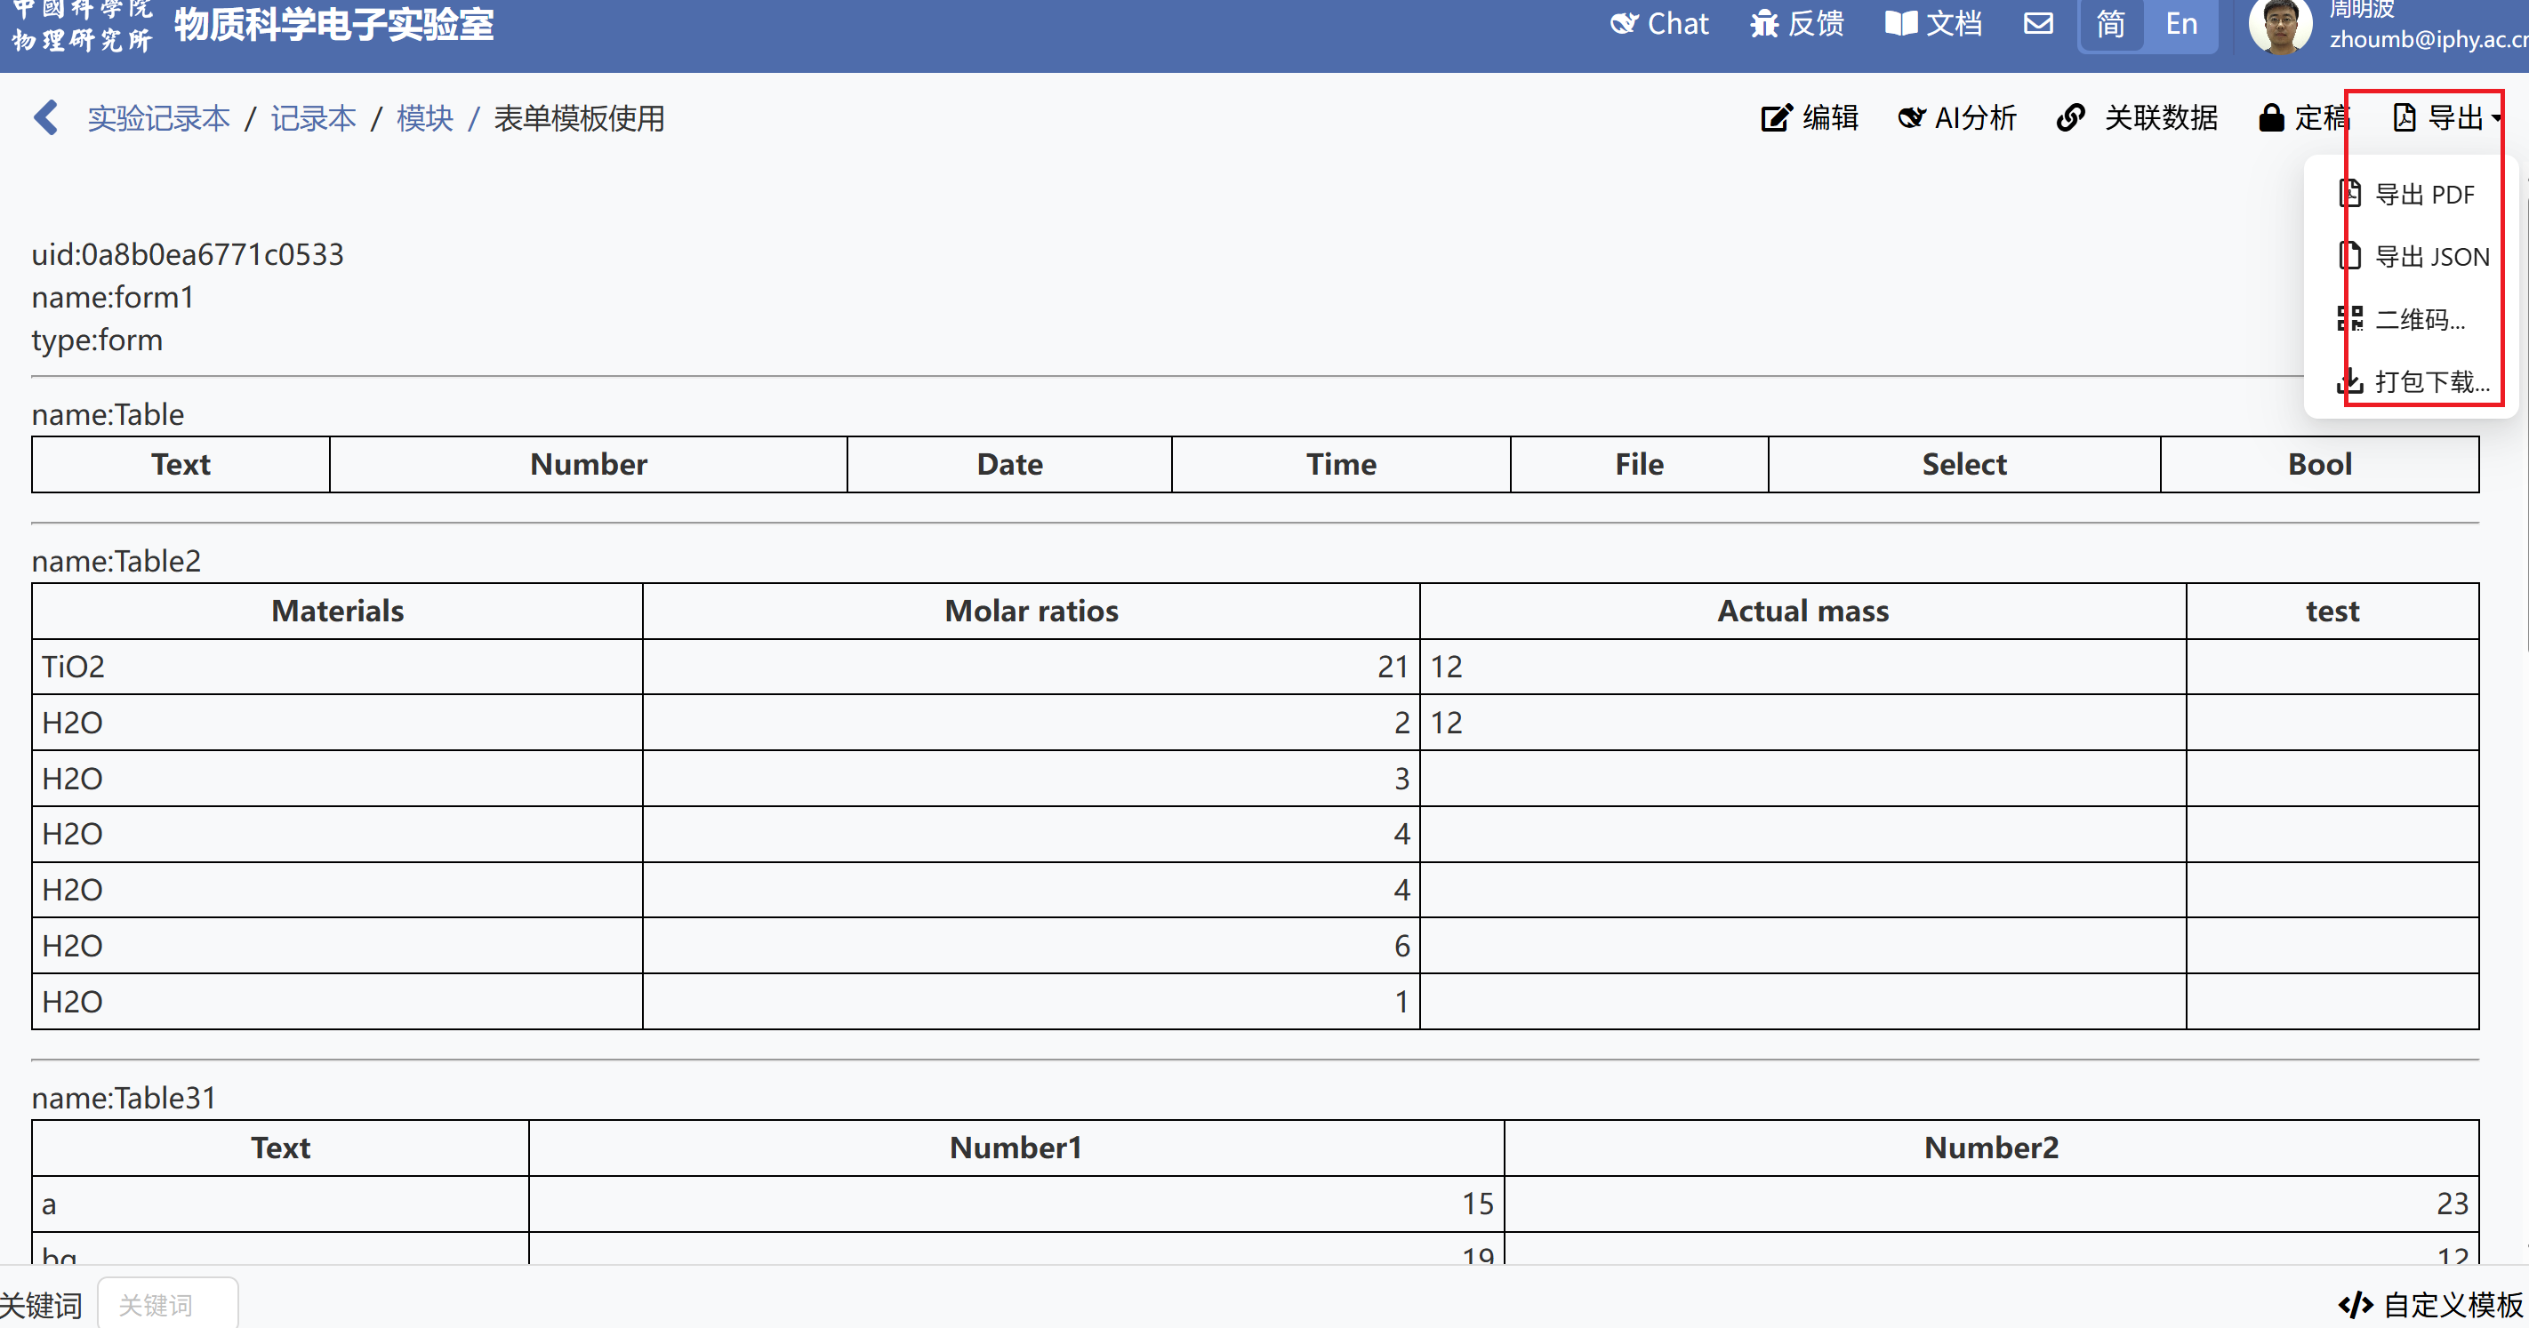Image resolution: width=2529 pixels, height=1328 pixels.
Task: Switch language to simplified Chinese 简
Action: pyautogui.click(x=2111, y=24)
